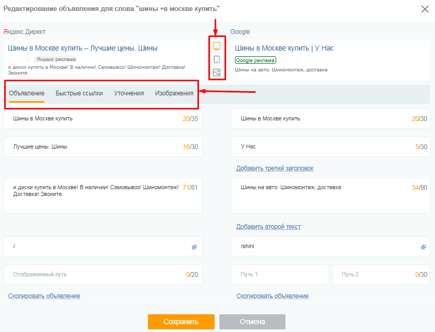
Task: Switch to mobile device preview icon
Action: pyautogui.click(x=217, y=59)
